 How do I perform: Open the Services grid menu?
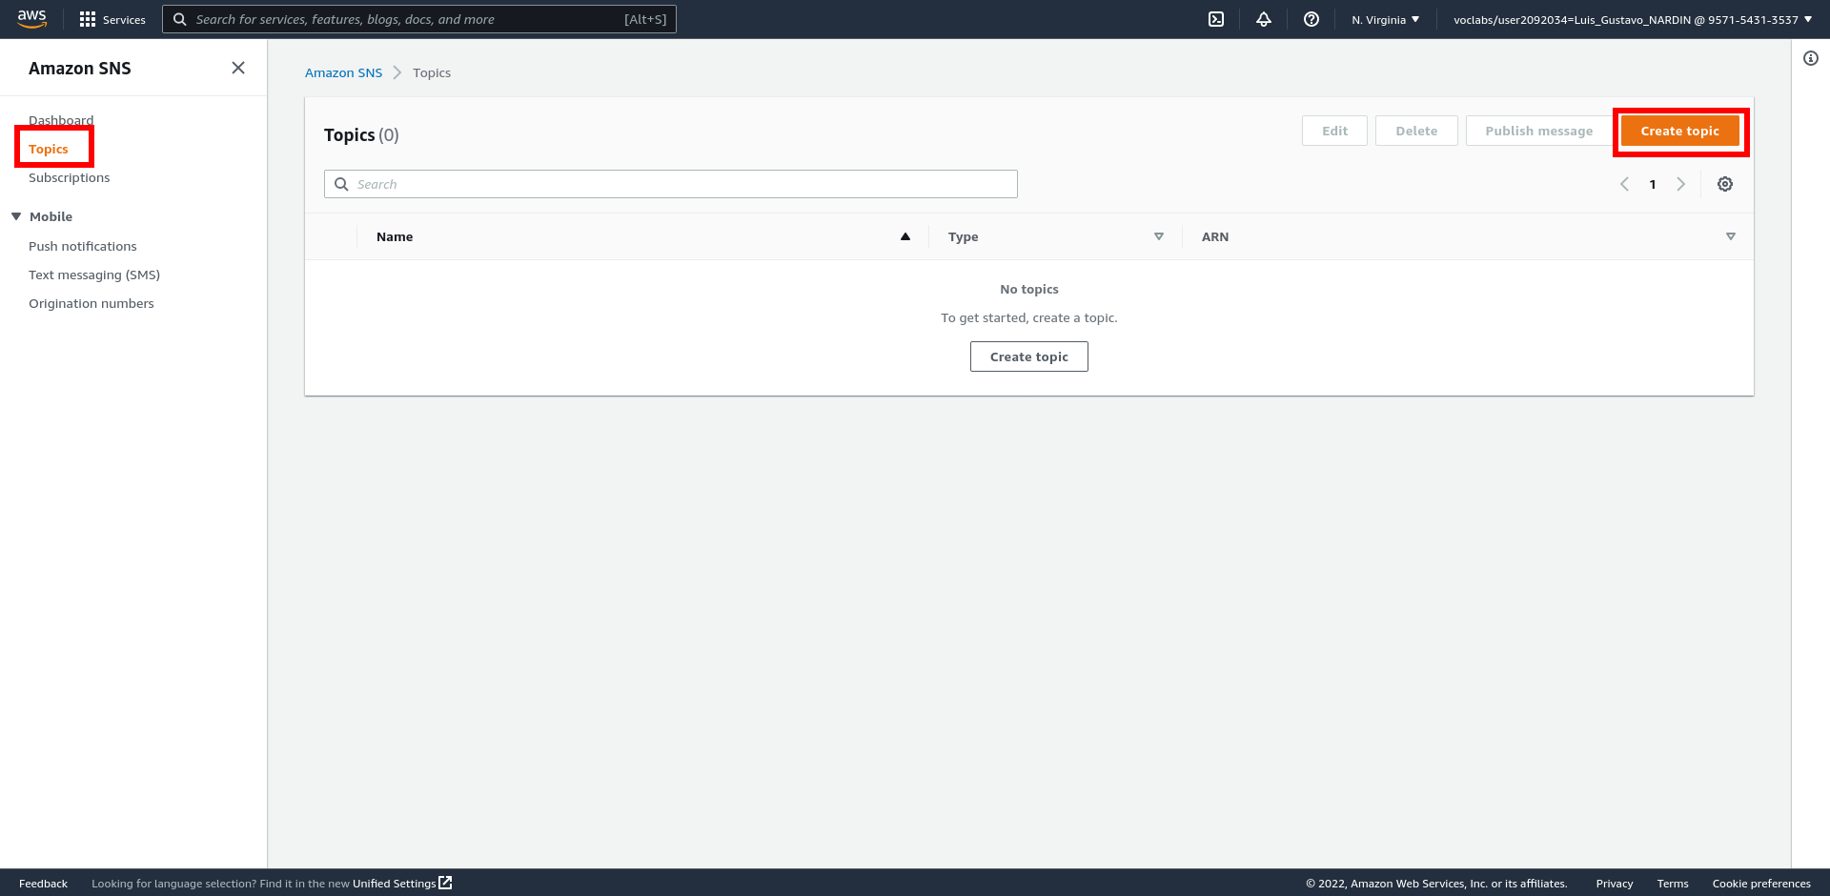[112, 19]
